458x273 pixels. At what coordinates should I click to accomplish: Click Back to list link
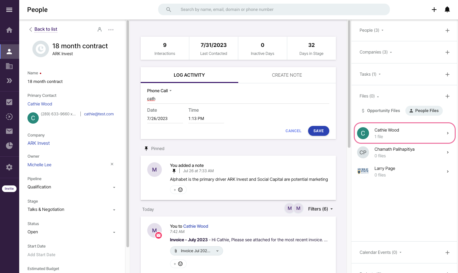[x=46, y=29]
